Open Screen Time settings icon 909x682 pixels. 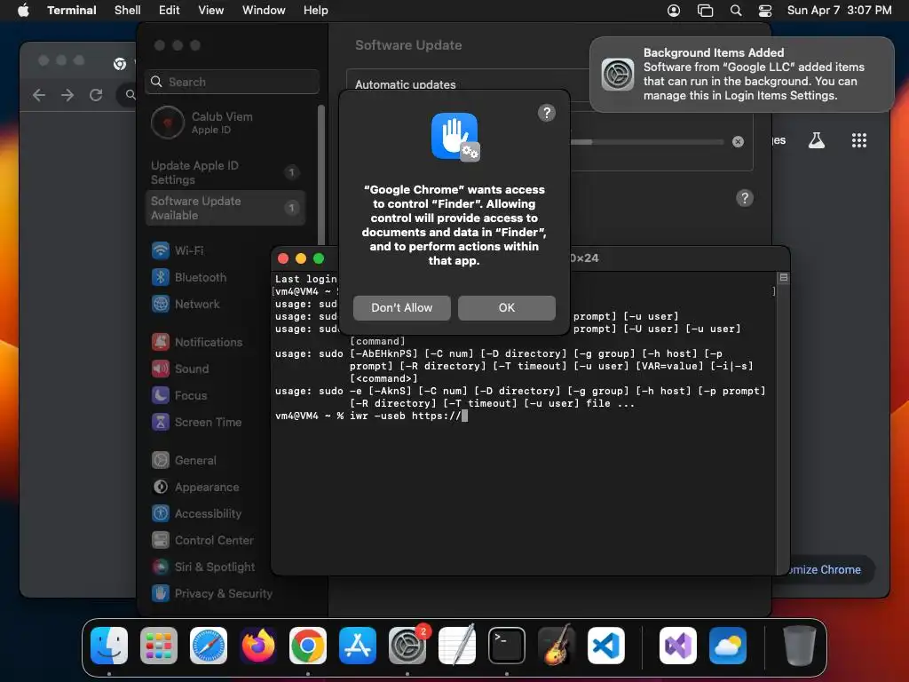click(161, 422)
